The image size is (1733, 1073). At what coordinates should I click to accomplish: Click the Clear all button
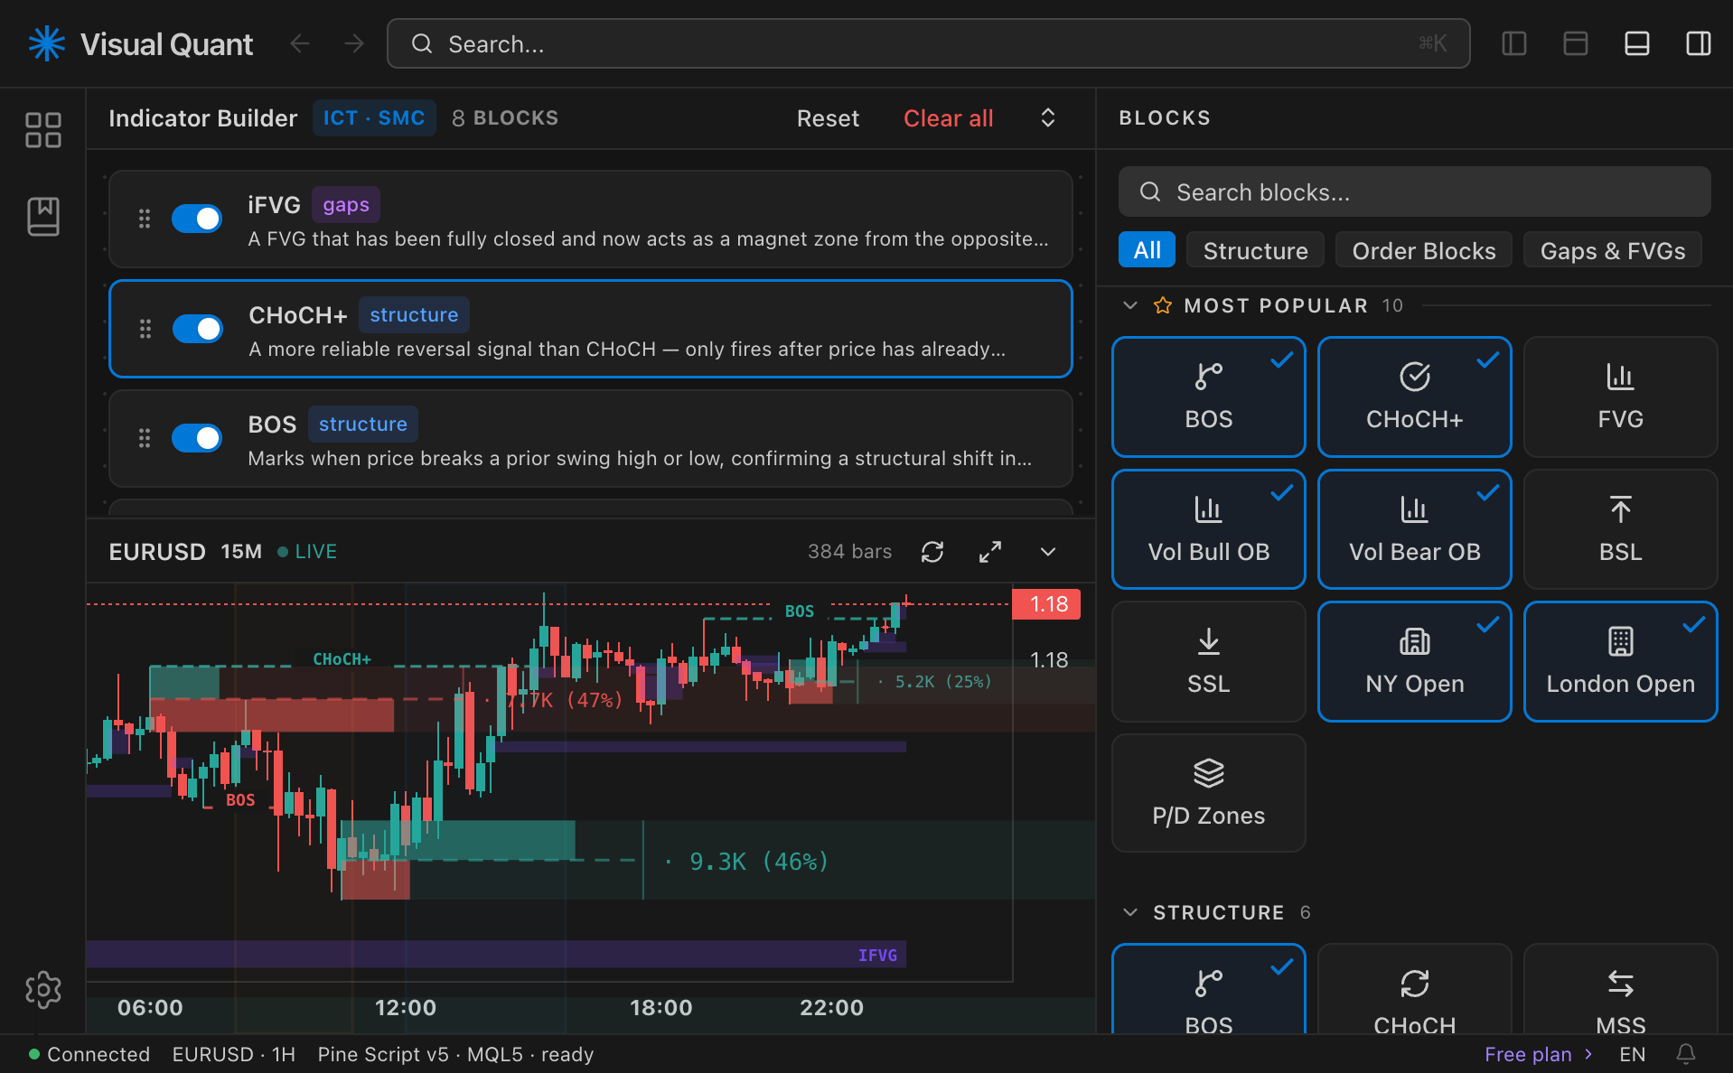point(948,117)
